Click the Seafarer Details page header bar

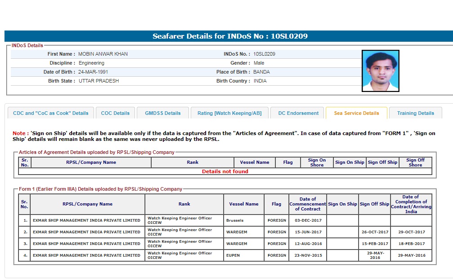coord(229,36)
